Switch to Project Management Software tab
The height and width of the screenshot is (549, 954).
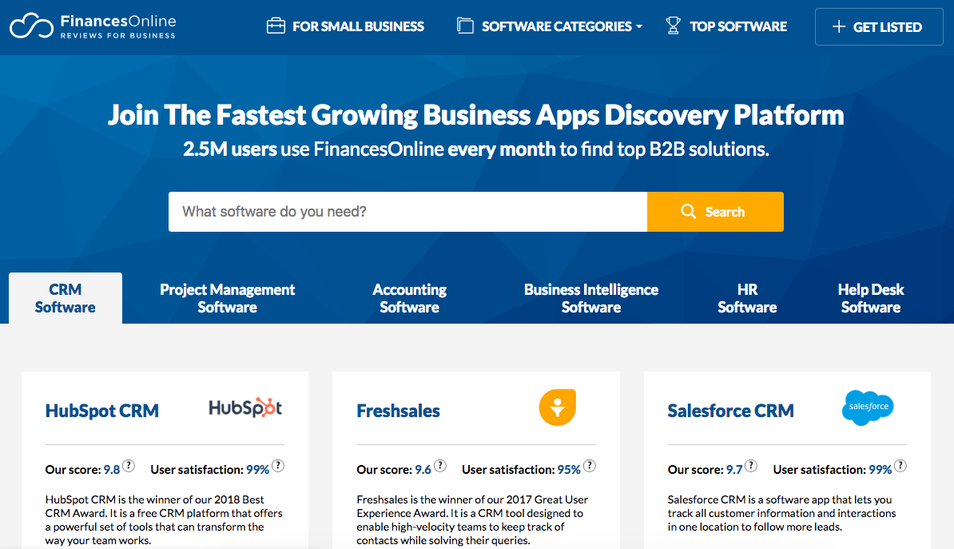(x=227, y=298)
